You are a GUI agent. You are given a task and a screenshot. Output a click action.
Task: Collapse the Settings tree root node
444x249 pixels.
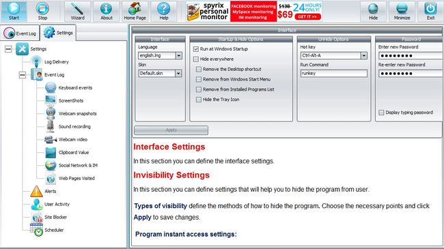point(8,49)
